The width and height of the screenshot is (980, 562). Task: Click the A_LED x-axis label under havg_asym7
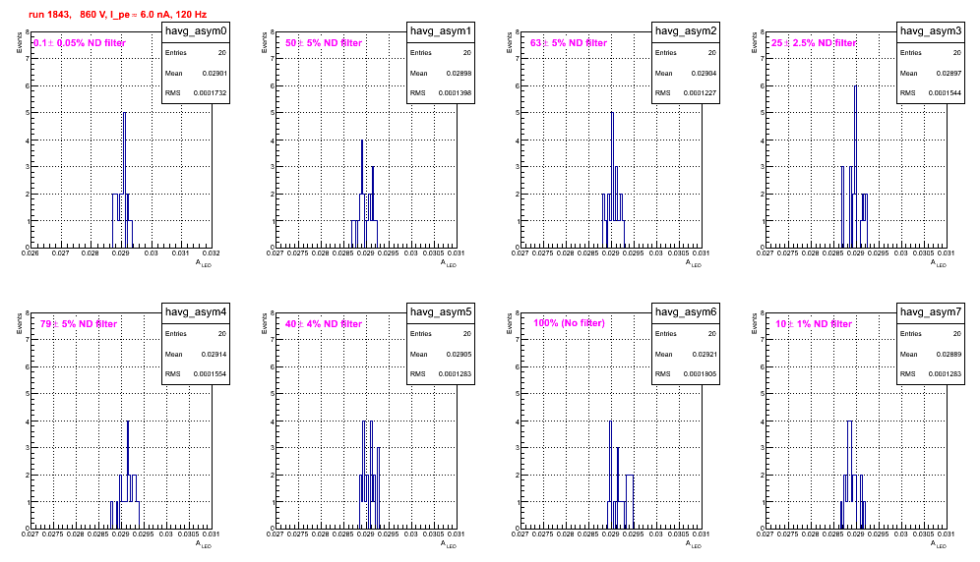coord(939,544)
